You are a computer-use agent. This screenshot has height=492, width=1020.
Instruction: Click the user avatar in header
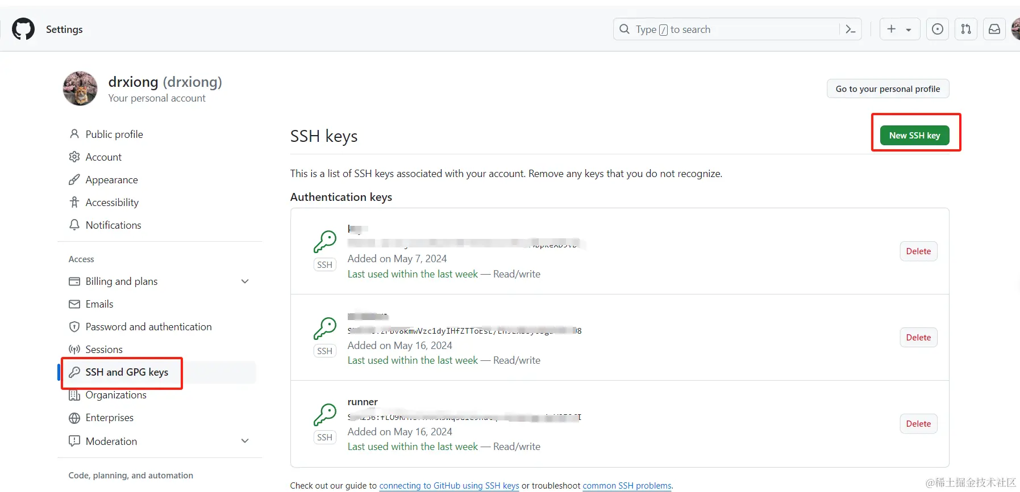[x=1016, y=30]
